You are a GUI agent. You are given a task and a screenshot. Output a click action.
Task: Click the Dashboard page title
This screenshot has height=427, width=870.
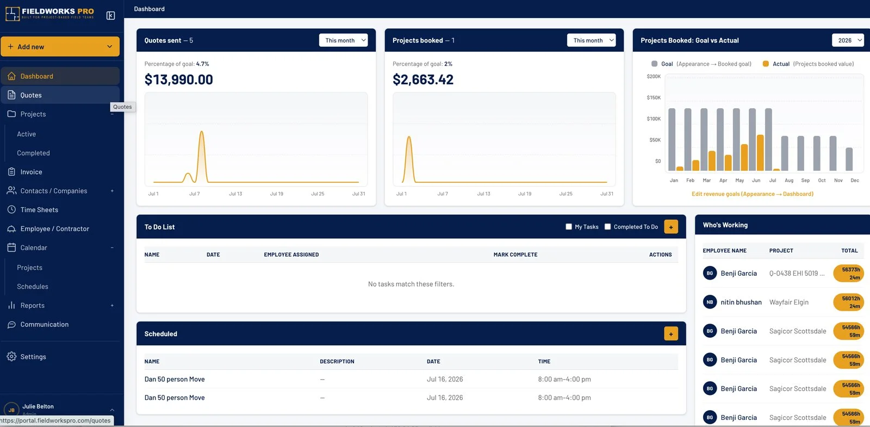(150, 9)
